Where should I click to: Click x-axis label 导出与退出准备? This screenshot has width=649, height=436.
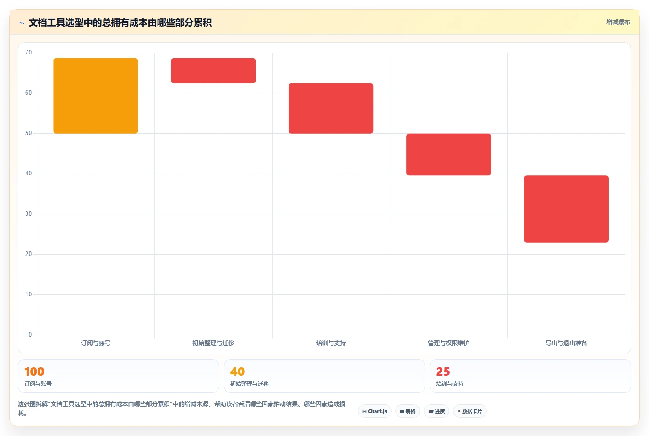pyautogui.click(x=567, y=343)
